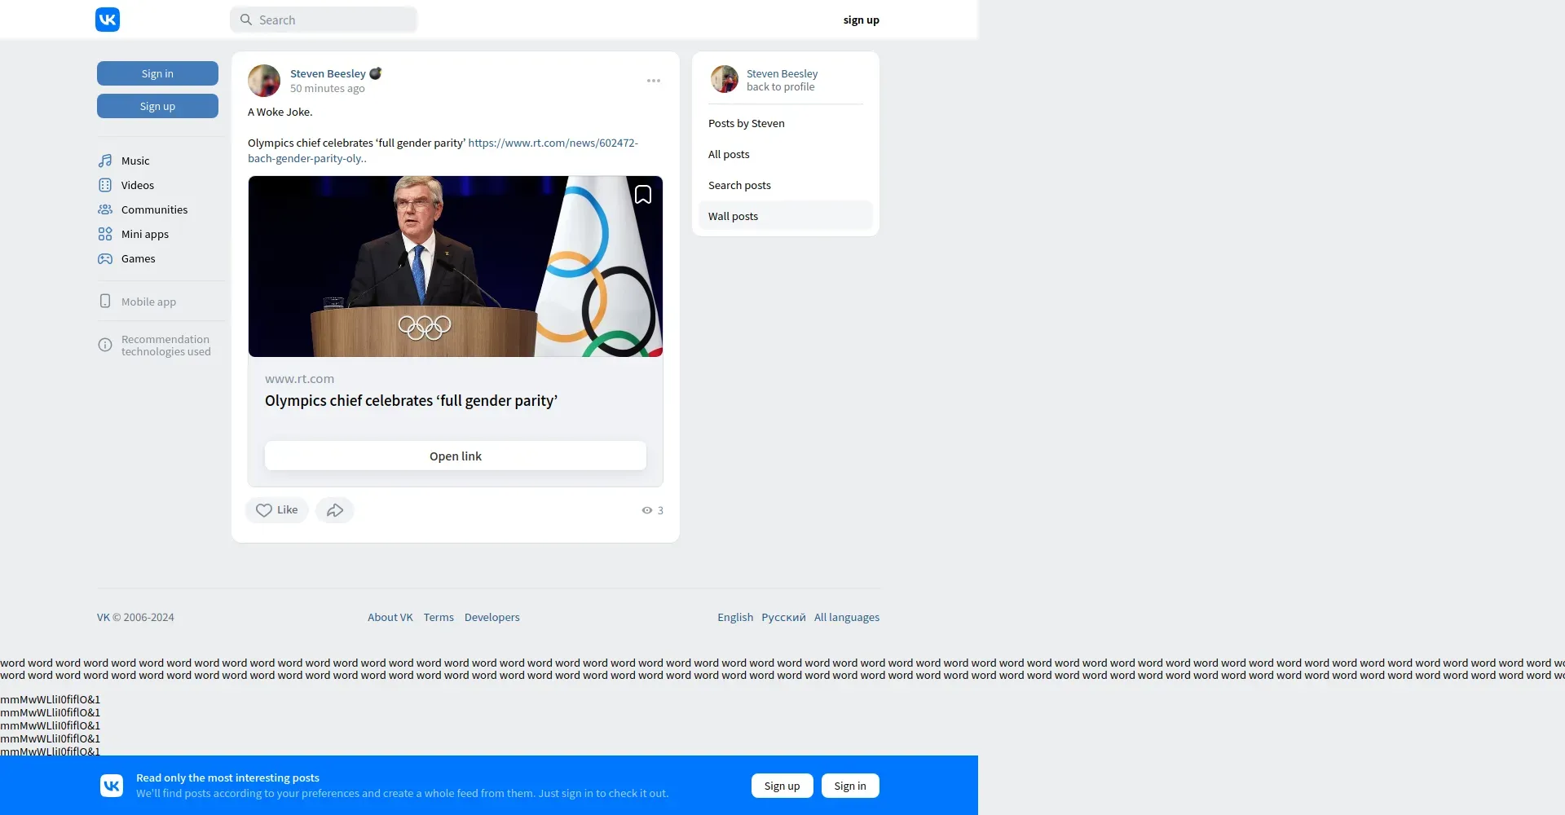
Task: Open the Communities icon in sidebar
Action: (x=105, y=209)
